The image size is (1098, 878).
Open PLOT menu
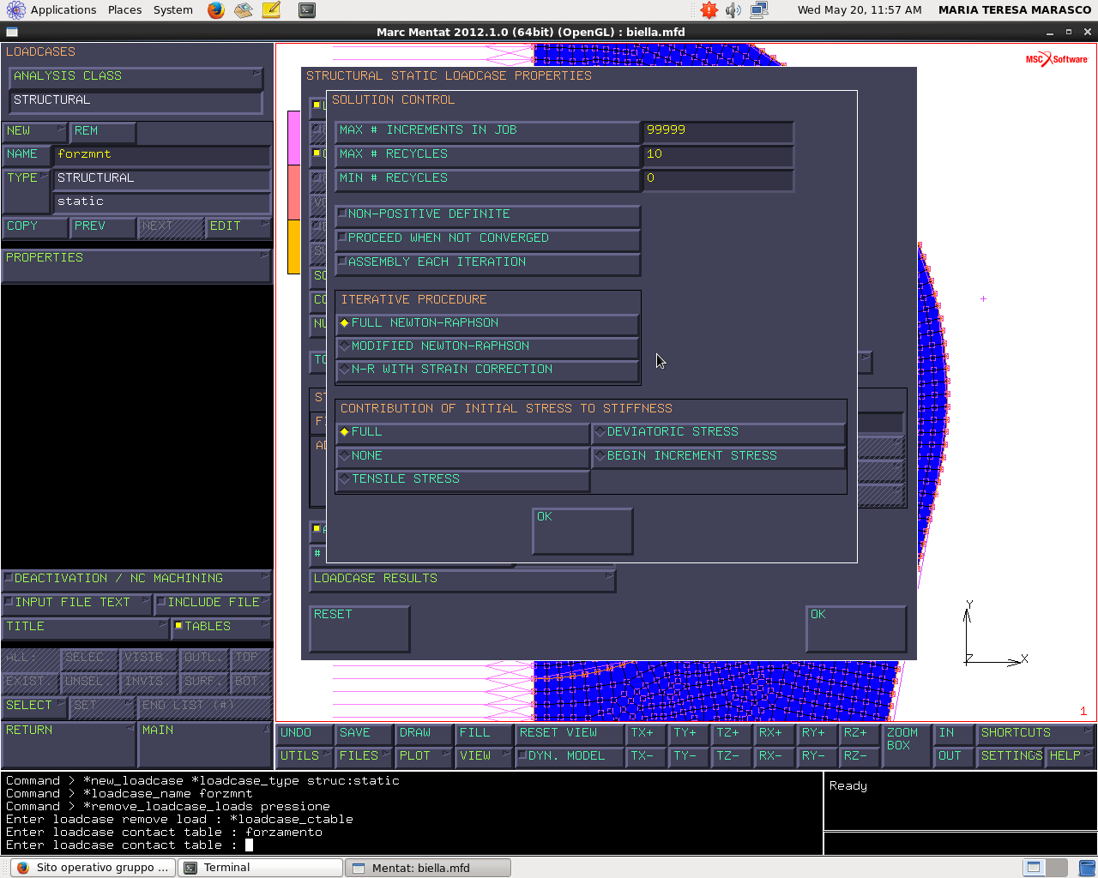(x=424, y=756)
